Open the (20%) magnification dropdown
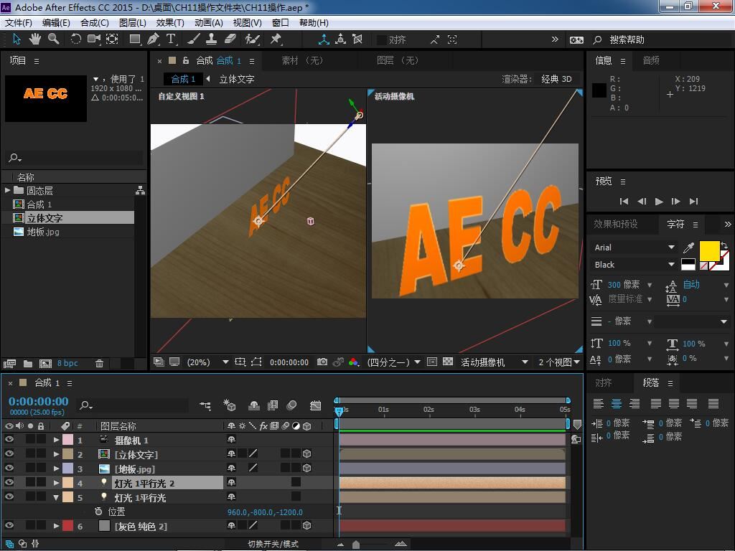Screen dimensions: 735x551 pyautogui.click(x=207, y=362)
